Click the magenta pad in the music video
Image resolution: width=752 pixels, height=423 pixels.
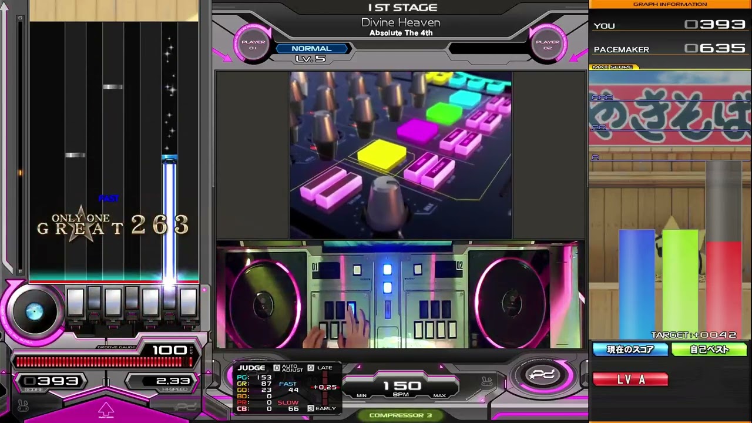(418, 130)
